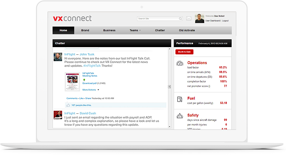
Task: Click the Download pdf link
Action: 90,83
